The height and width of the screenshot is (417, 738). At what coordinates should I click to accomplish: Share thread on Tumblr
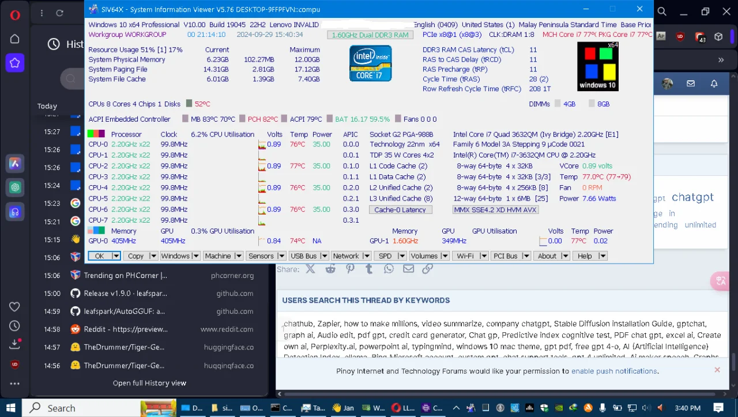(x=369, y=268)
